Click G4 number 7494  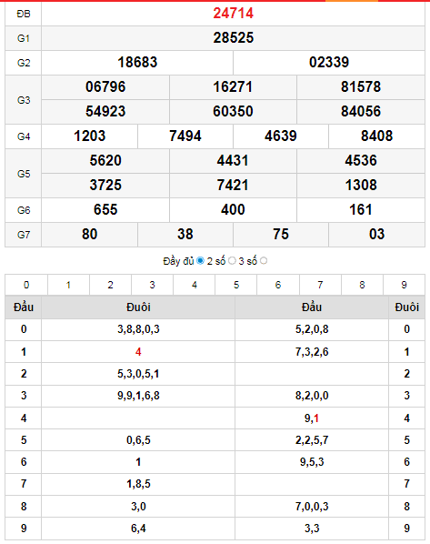click(185, 136)
